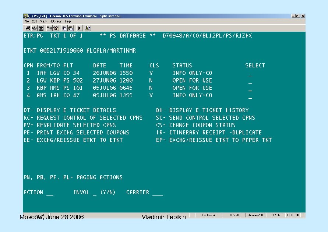Open the File menu
The width and height of the screenshot is (328, 232).
coord(27,21)
